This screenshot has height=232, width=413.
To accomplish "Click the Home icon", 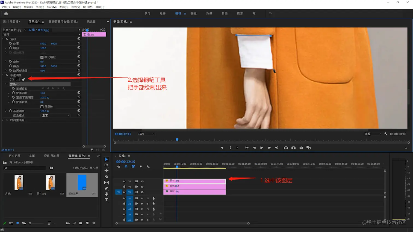I will pos(6,14).
